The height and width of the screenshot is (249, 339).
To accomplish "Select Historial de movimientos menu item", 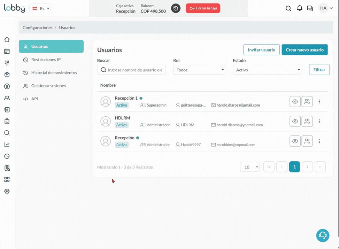I will [54, 73].
